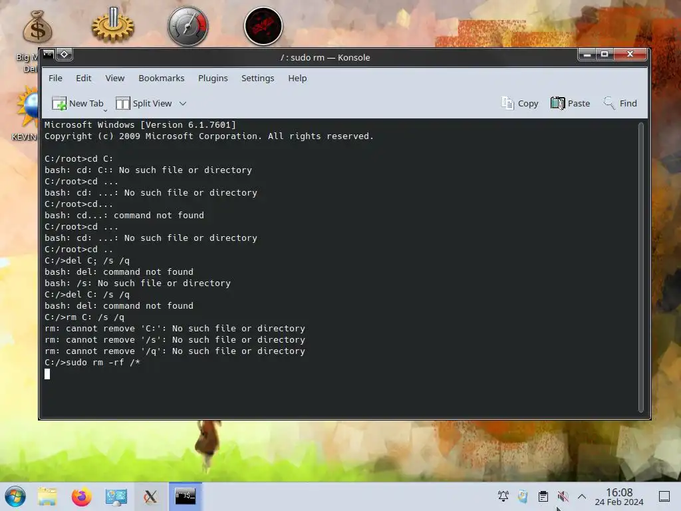This screenshot has height=511, width=681.
Task: Open the File menu
Action: pos(55,79)
